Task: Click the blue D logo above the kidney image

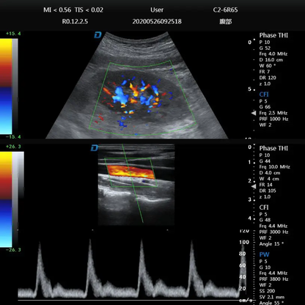Action: tap(98, 35)
